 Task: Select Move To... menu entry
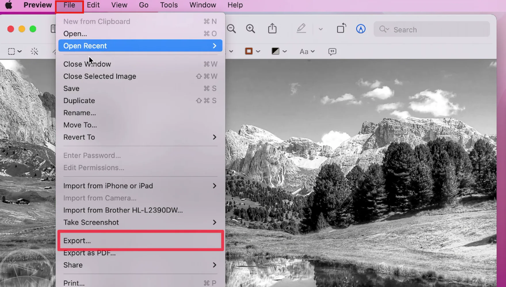(x=140, y=125)
